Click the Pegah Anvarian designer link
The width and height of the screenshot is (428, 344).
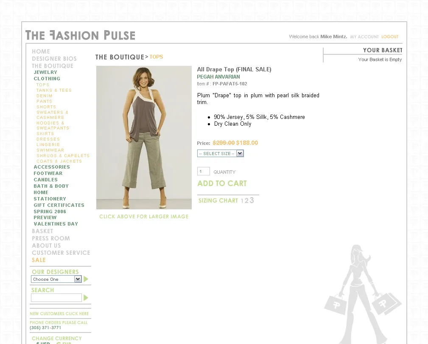218,77
